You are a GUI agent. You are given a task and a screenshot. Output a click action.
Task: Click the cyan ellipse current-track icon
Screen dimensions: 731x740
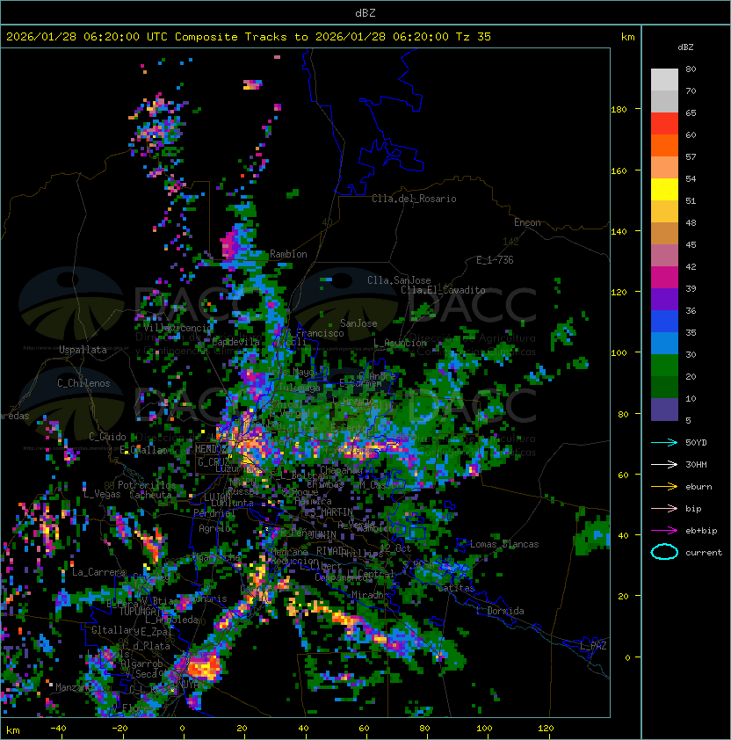664,552
